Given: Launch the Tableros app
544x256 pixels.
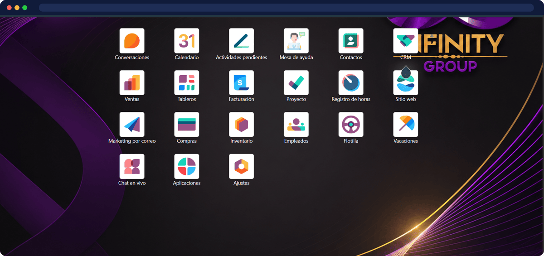Looking at the screenshot, I should tap(187, 82).
